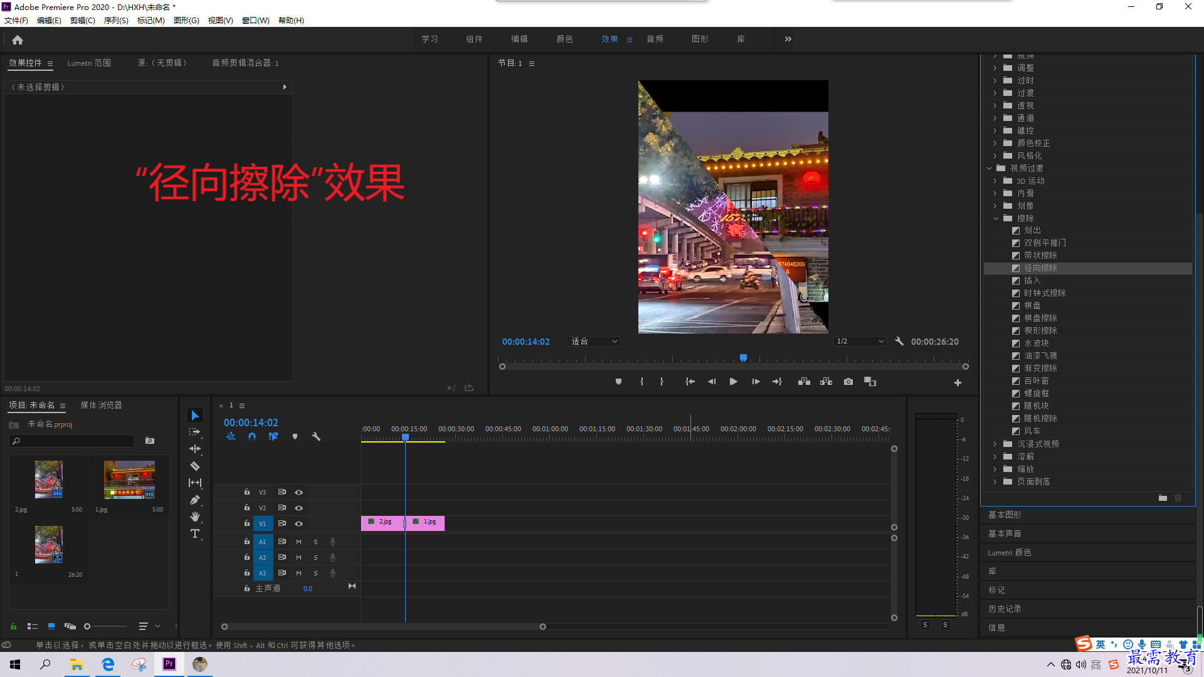Step forward one frame in program monitor
The width and height of the screenshot is (1204, 677).
click(x=756, y=382)
